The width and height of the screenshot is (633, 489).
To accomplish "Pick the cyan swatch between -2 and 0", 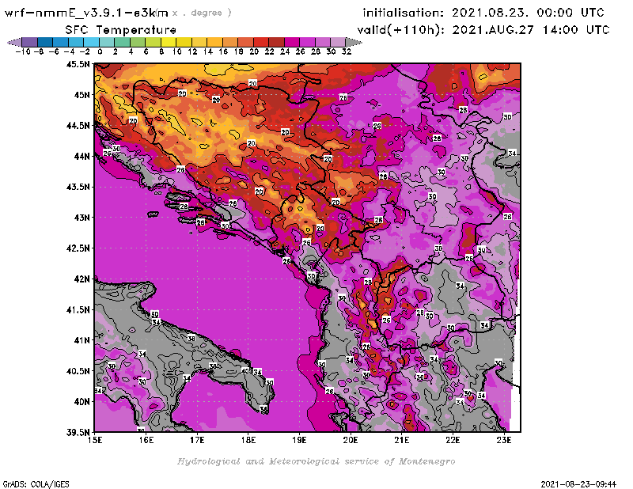I will 91,42.
